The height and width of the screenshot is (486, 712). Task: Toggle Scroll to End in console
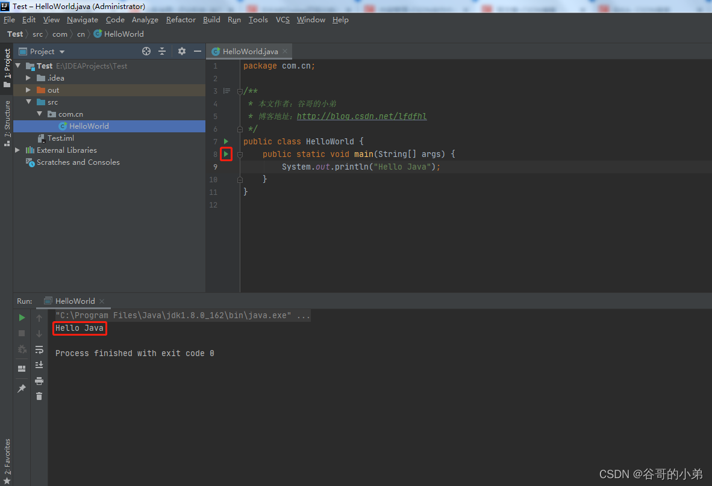(x=39, y=365)
